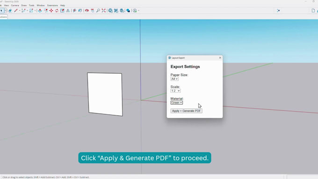Open the Scale 1:2 dropdown
Viewport: 318px width, 179px height.
176,91
